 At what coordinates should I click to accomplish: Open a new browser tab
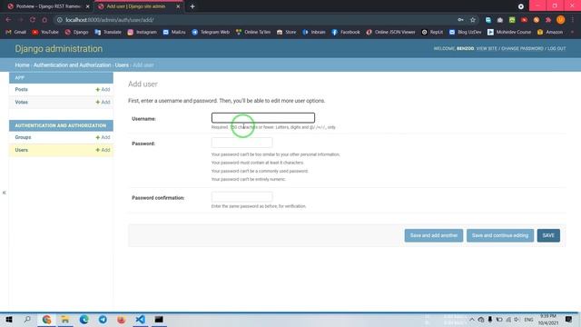click(192, 6)
